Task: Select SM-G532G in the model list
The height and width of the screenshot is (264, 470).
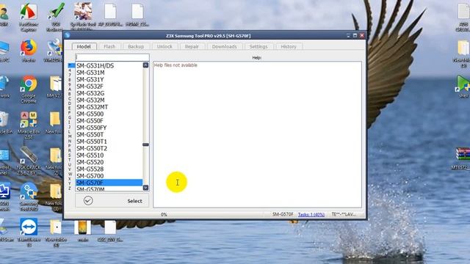Action: [109, 93]
